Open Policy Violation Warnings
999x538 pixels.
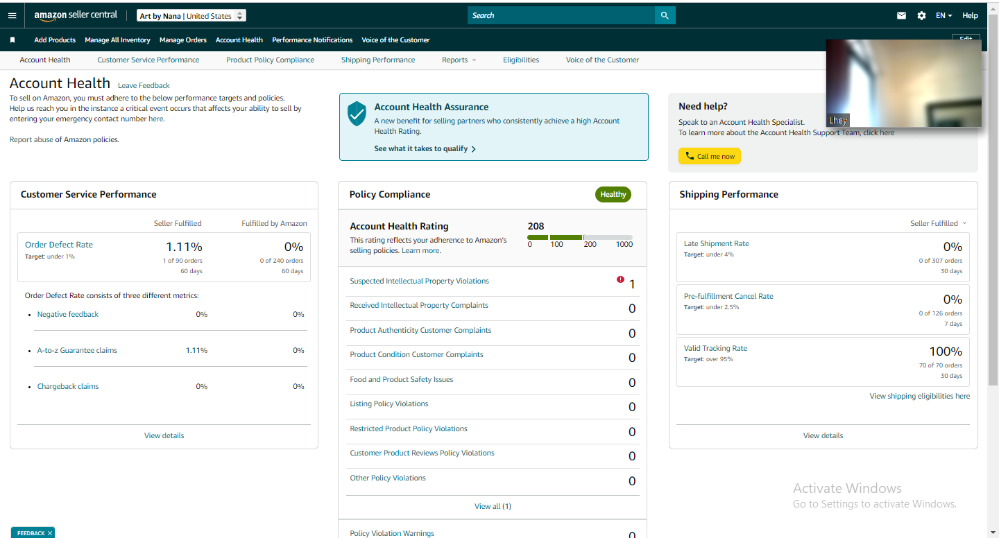click(x=392, y=533)
